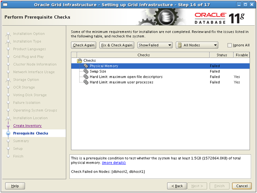The height and width of the screenshot is (193, 257).
Task: Close the Oracle Grid Infrastructure window
Action: pyautogui.click(x=252, y=5)
